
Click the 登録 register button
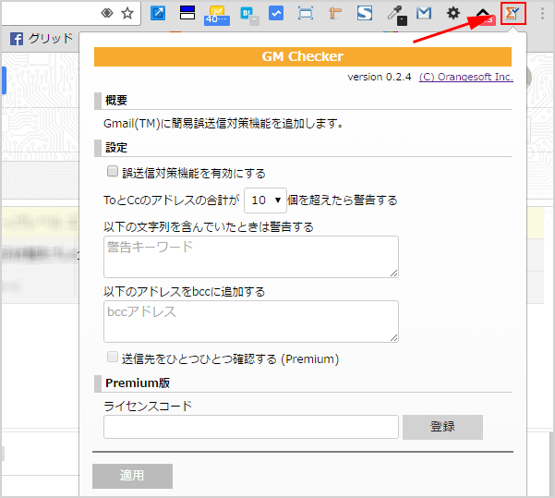(x=442, y=427)
